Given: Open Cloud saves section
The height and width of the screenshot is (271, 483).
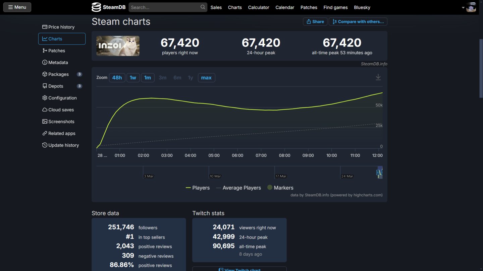Looking at the screenshot, I should [x=61, y=110].
